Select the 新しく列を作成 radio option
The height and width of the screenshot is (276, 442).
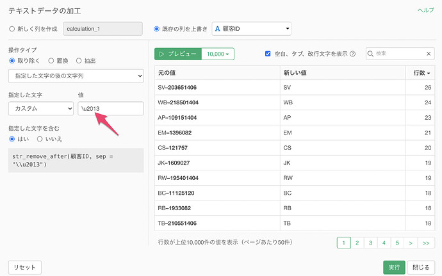[12, 29]
